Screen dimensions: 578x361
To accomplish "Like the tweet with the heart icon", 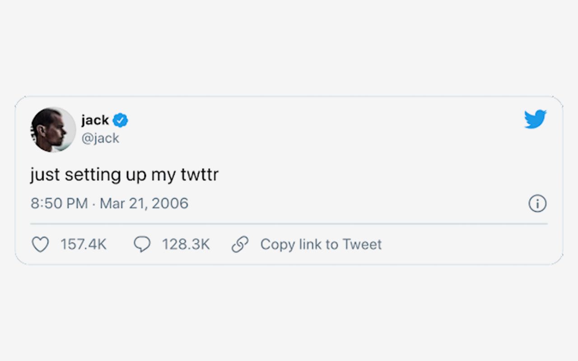I will 40,245.
